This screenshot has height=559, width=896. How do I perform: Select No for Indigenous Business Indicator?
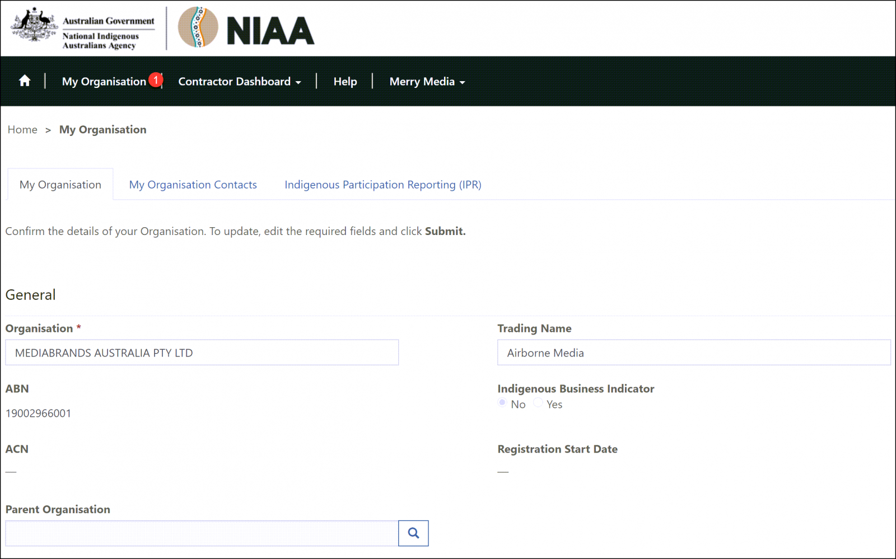502,402
